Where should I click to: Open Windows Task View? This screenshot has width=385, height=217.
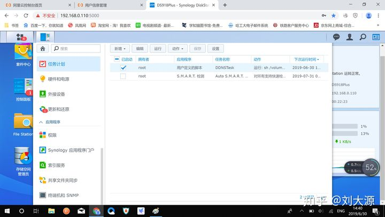pos(36,211)
